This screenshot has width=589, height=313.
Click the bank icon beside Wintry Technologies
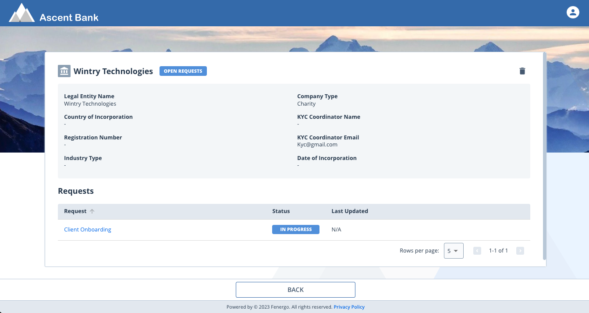coord(64,71)
